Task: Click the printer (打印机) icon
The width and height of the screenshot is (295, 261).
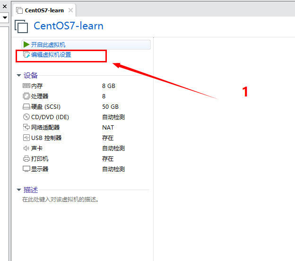Action: (26, 158)
